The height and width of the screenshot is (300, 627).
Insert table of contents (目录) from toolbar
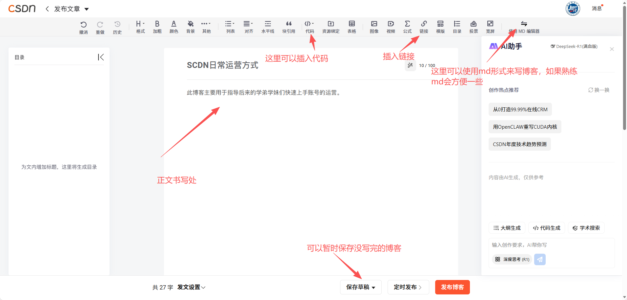[x=457, y=27]
